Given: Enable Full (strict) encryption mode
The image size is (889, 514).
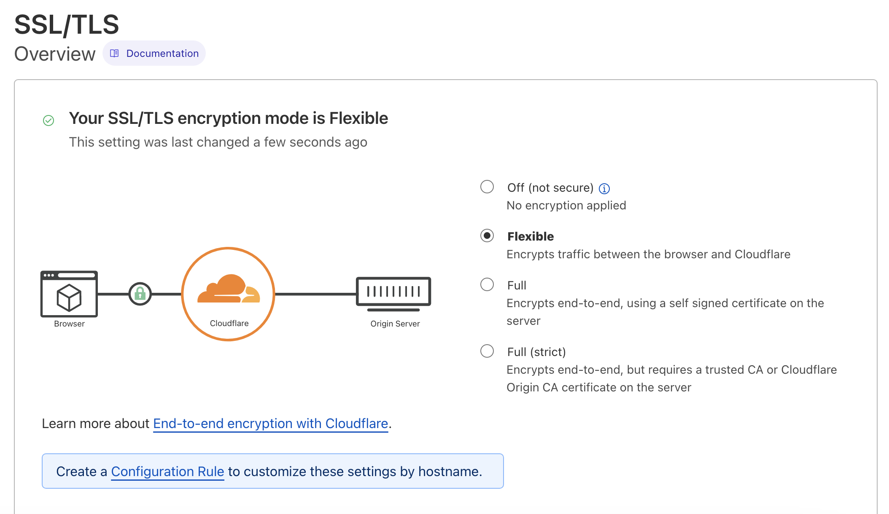Looking at the screenshot, I should pyautogui.click(x=487, y=351).
